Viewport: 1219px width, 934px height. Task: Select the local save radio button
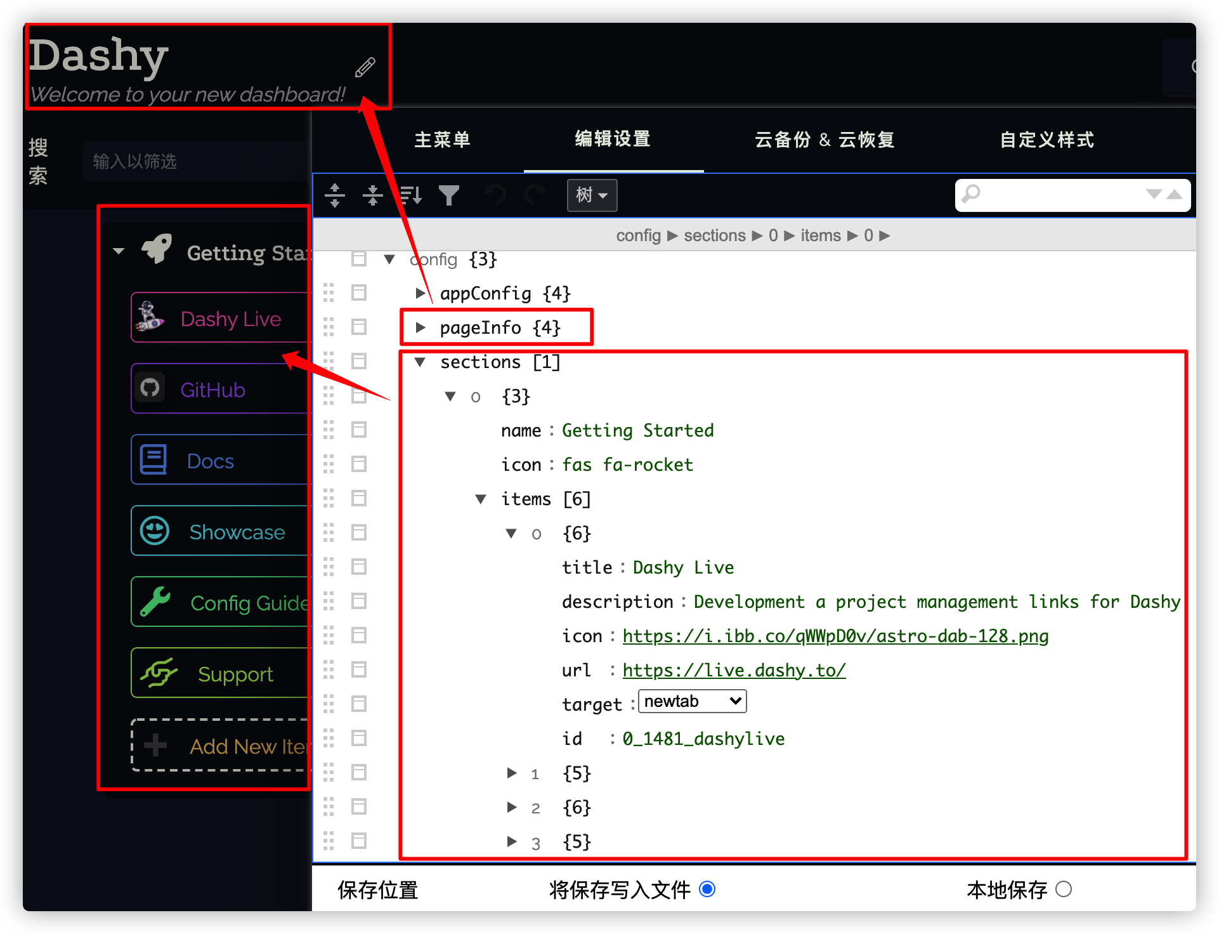click(1064, 889)
